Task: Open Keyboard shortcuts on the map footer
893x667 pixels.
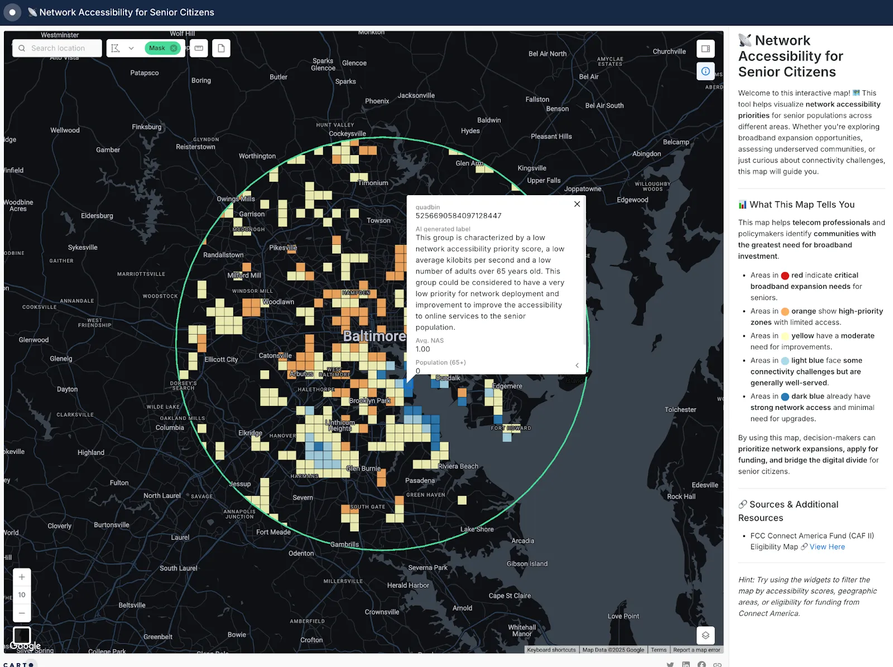Action: pos(551,650)
